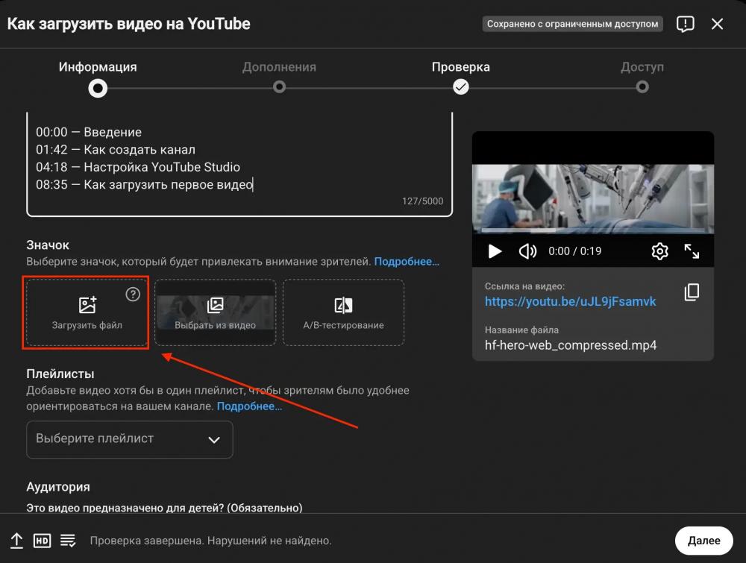
Task: Send feedback via the exclamation icon
Action: (685, 24)
